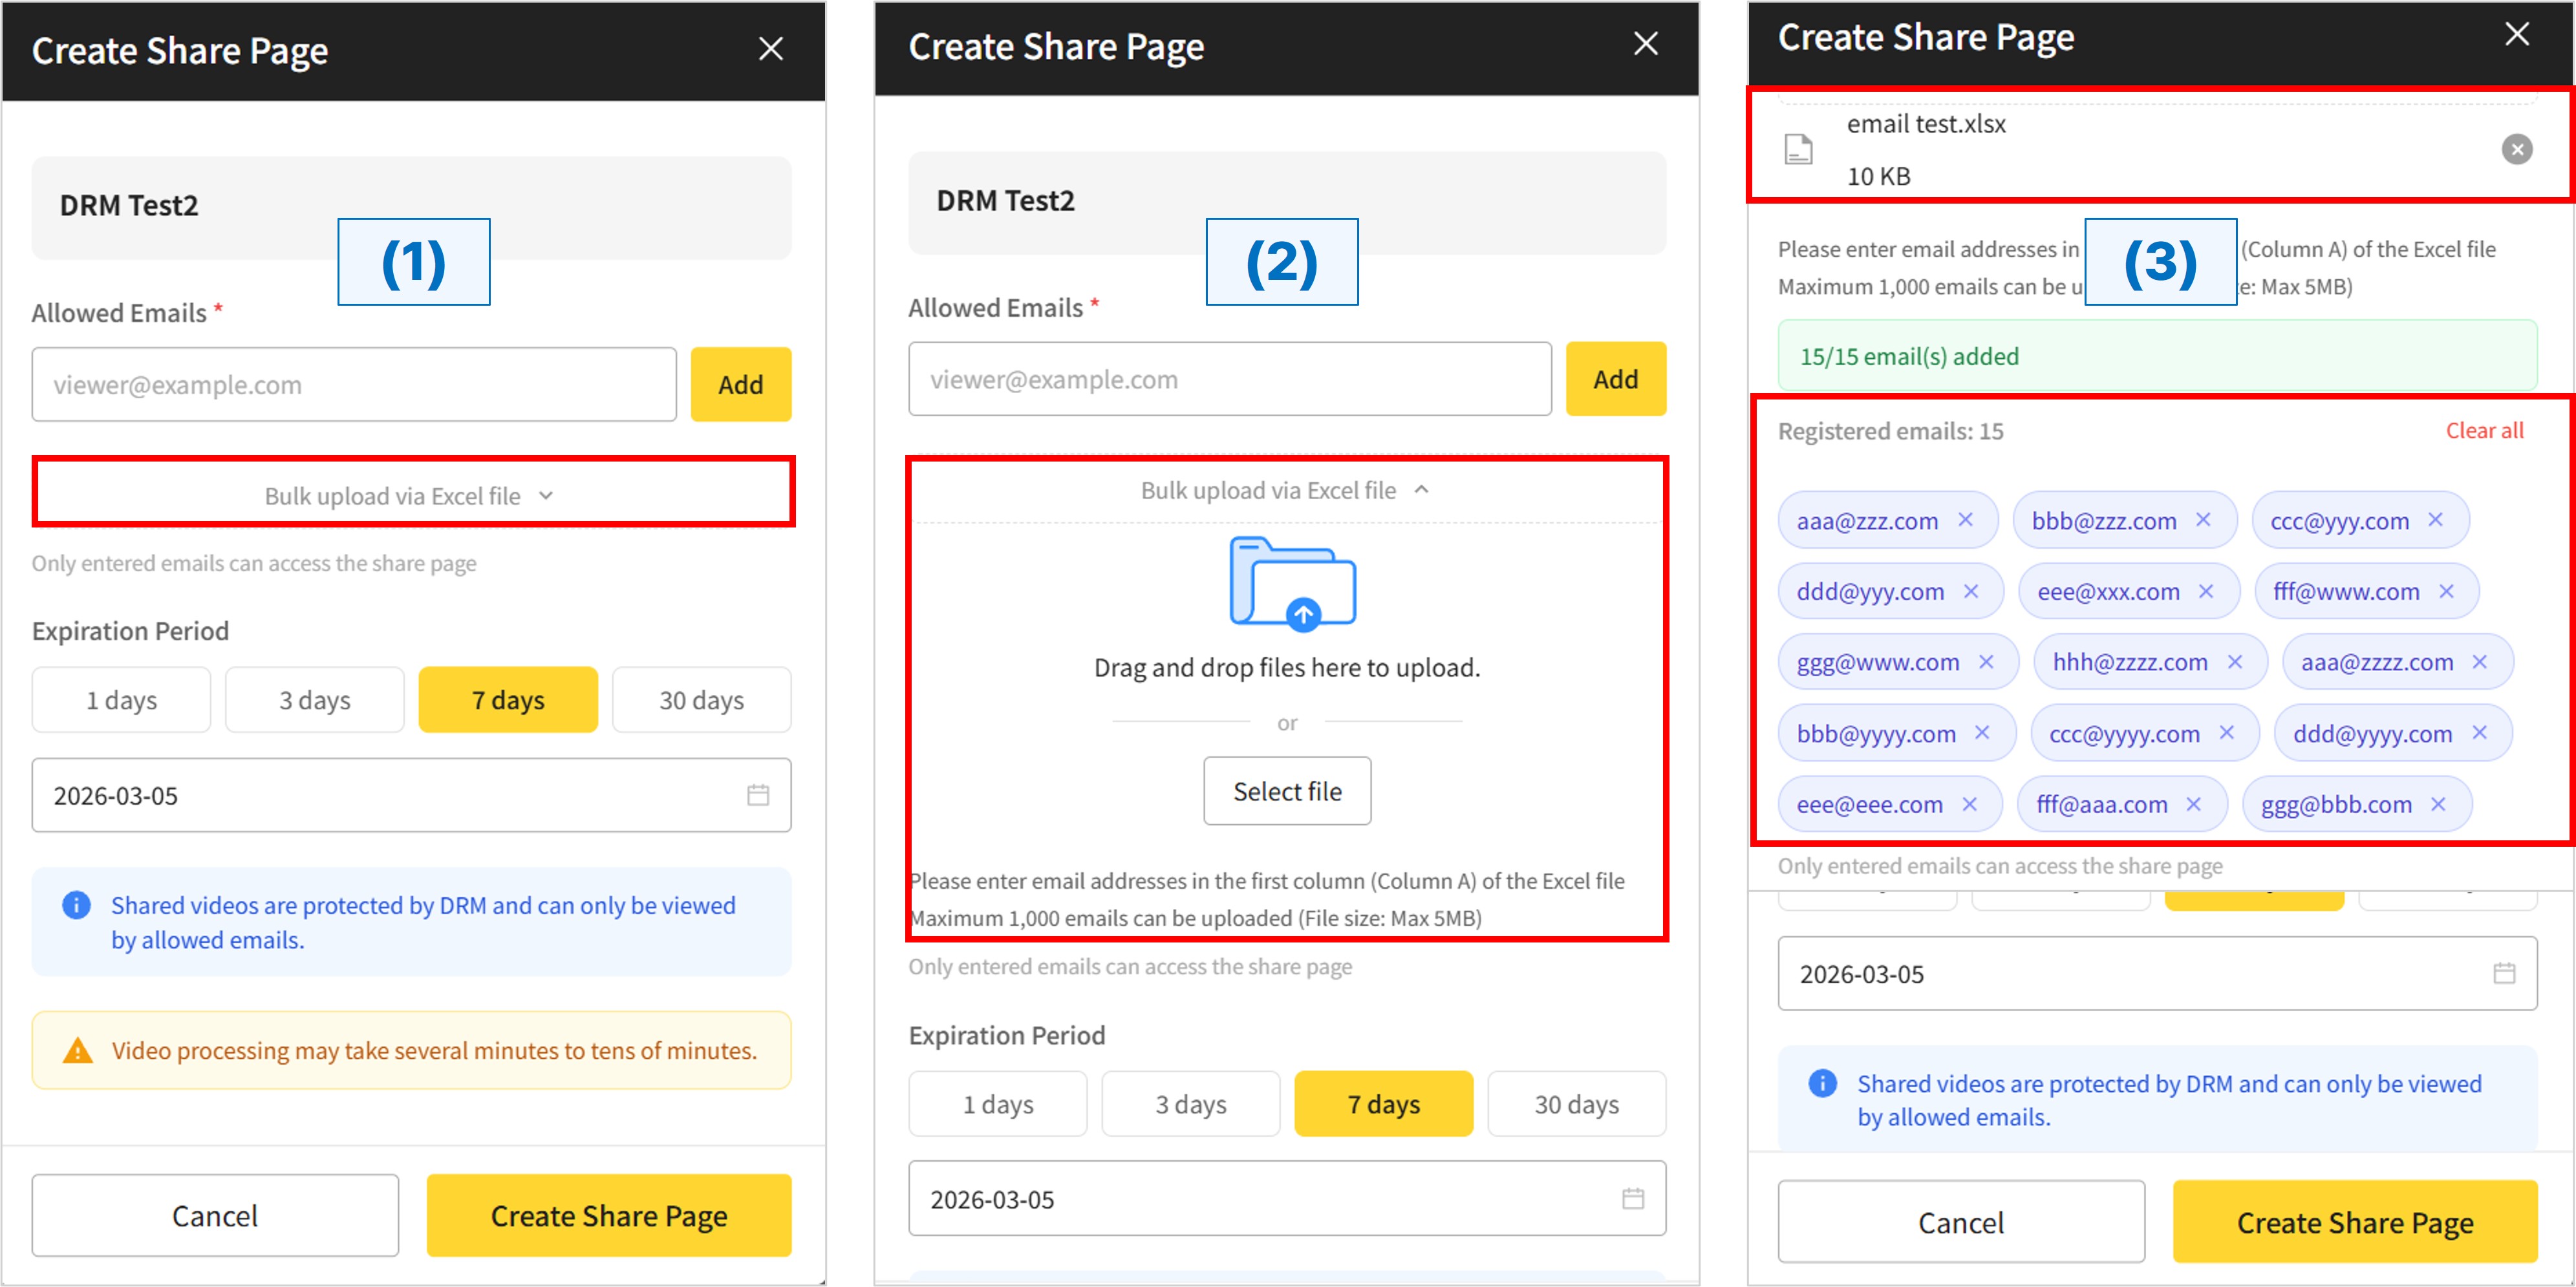Open calendar icon in panel 1 date field
Screen dimensions: 2576x1287
(x=758, y=795)
